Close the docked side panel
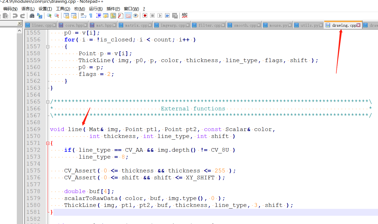 (19, 23)
